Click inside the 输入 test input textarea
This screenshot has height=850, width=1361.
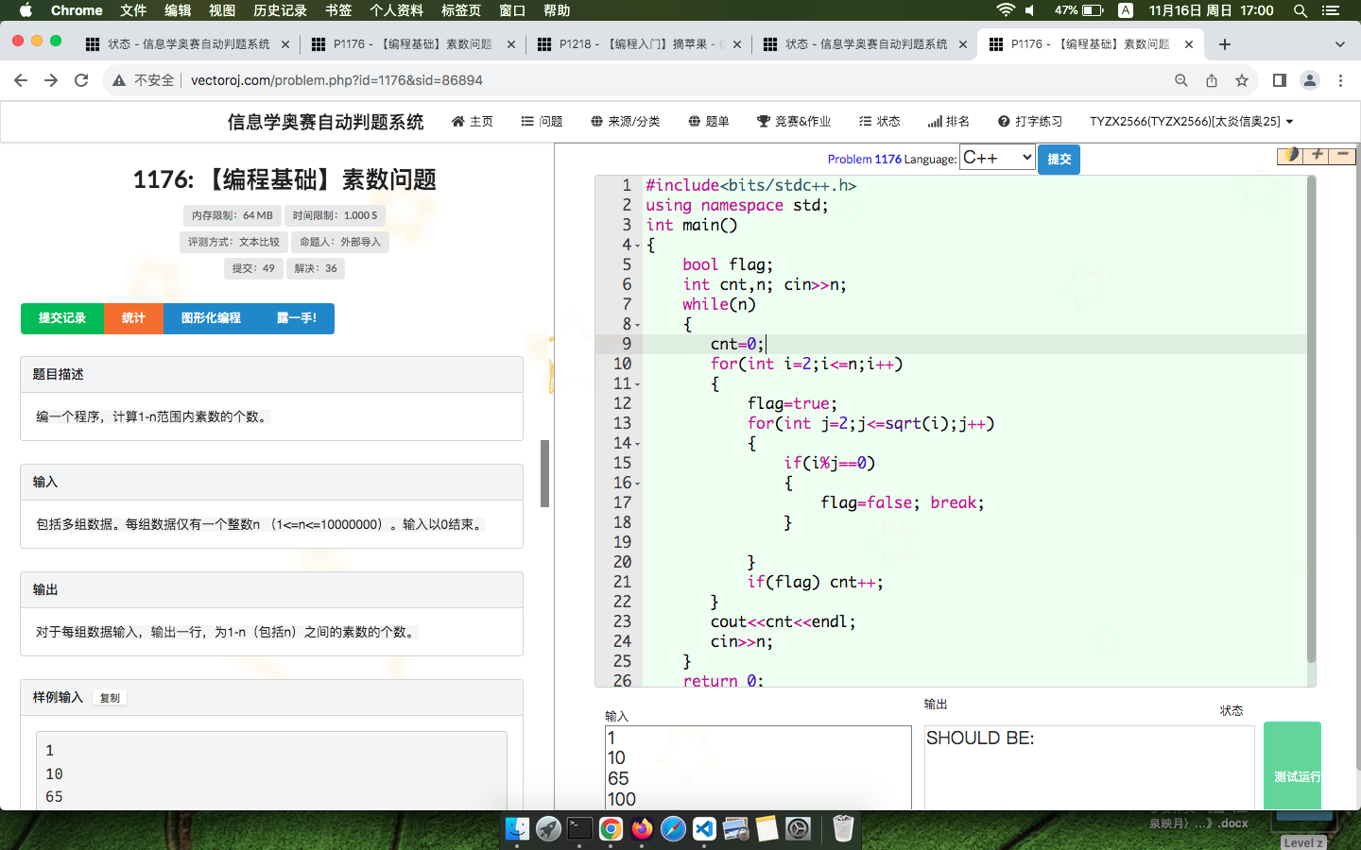[x=756, y=765]
